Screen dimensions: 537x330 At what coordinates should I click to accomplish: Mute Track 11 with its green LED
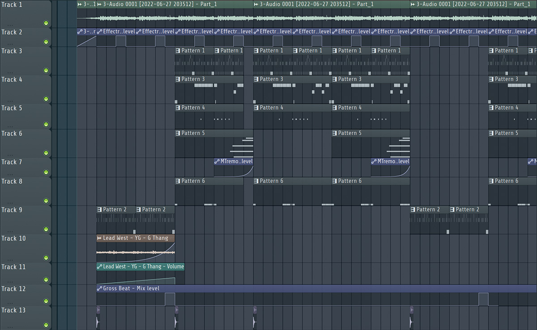[x=46, y=280]
